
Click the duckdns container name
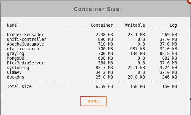[x=15, y=77]
